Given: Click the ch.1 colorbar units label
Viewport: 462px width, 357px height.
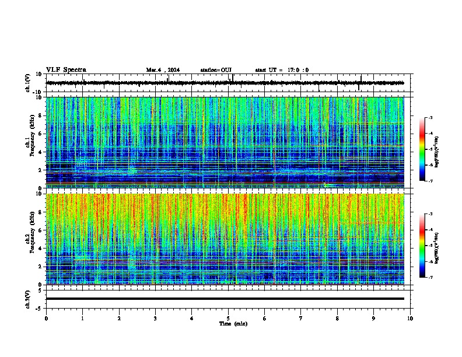Looking at the screenshot, I should click(x=436, y=152).
